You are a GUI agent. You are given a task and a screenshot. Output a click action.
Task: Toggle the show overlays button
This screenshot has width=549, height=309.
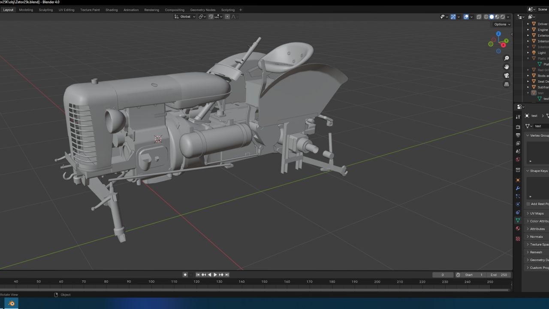click(466, 17)
